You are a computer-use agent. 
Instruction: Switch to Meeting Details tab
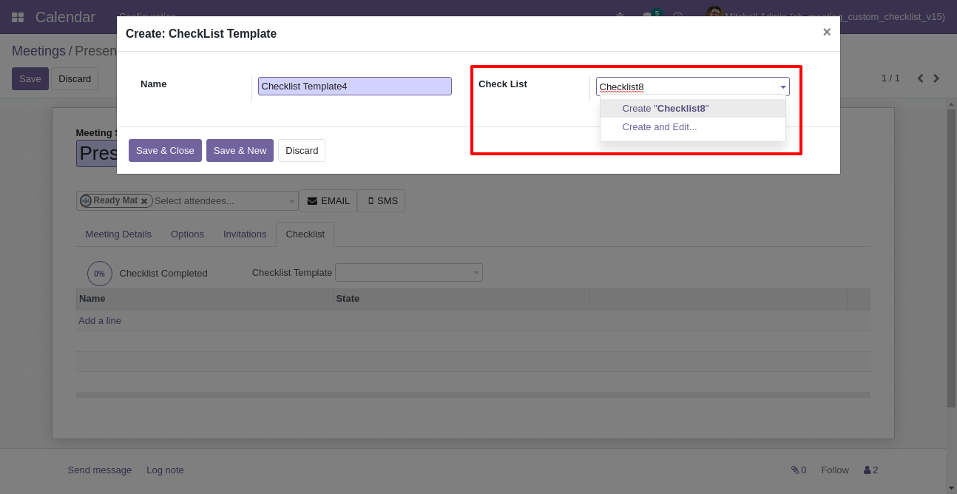tap(118, 234)
